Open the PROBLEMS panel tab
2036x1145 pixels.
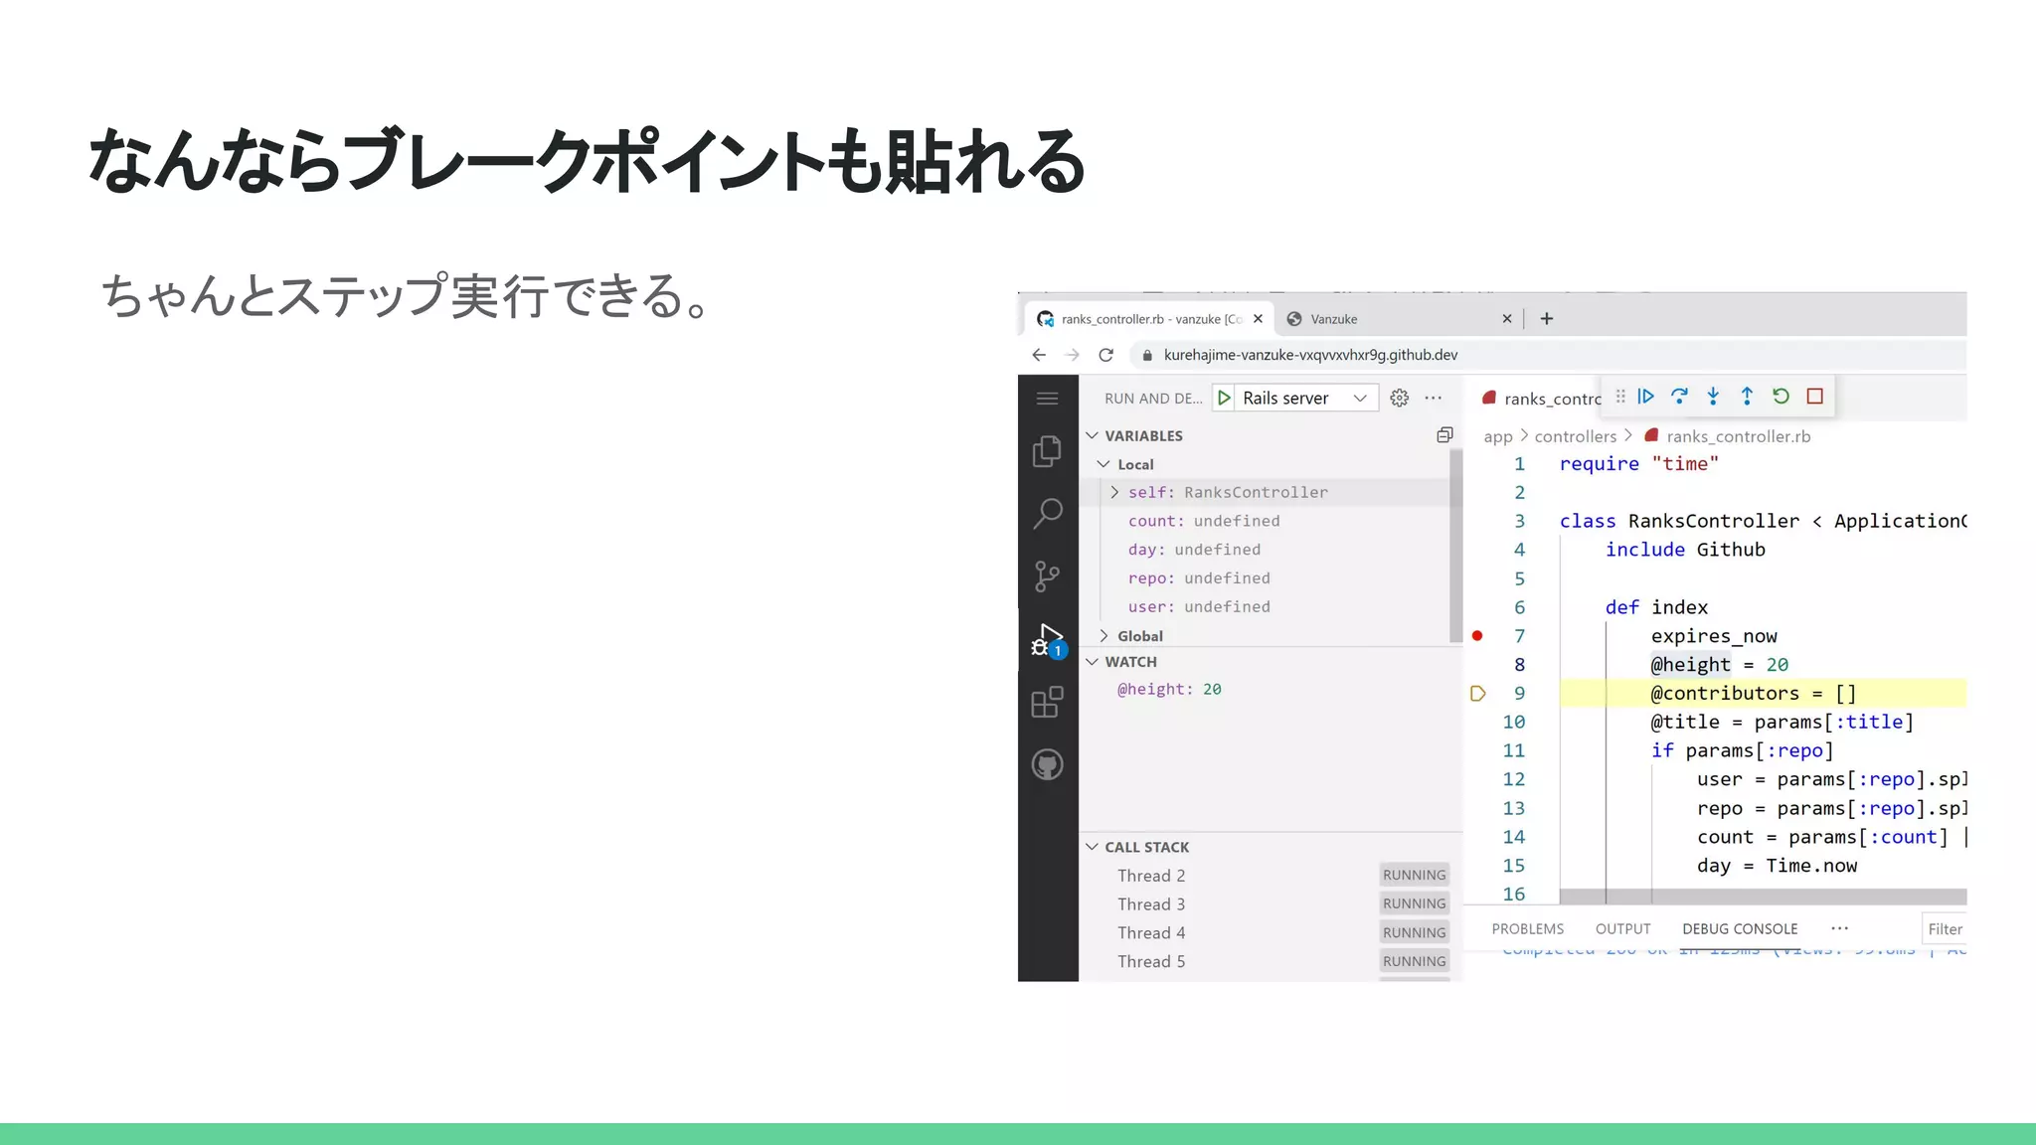point(1527,928)
